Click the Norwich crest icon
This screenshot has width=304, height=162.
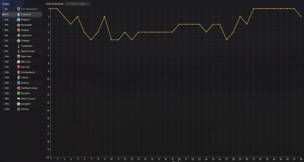[18, 93]
